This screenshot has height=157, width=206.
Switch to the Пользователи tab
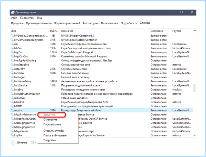pyautogui.click(x=110, y=23)
